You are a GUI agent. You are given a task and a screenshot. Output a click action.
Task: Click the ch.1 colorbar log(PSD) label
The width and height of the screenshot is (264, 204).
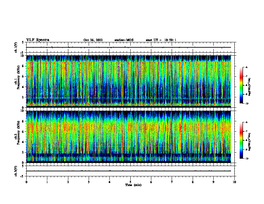tap(250, 87)
